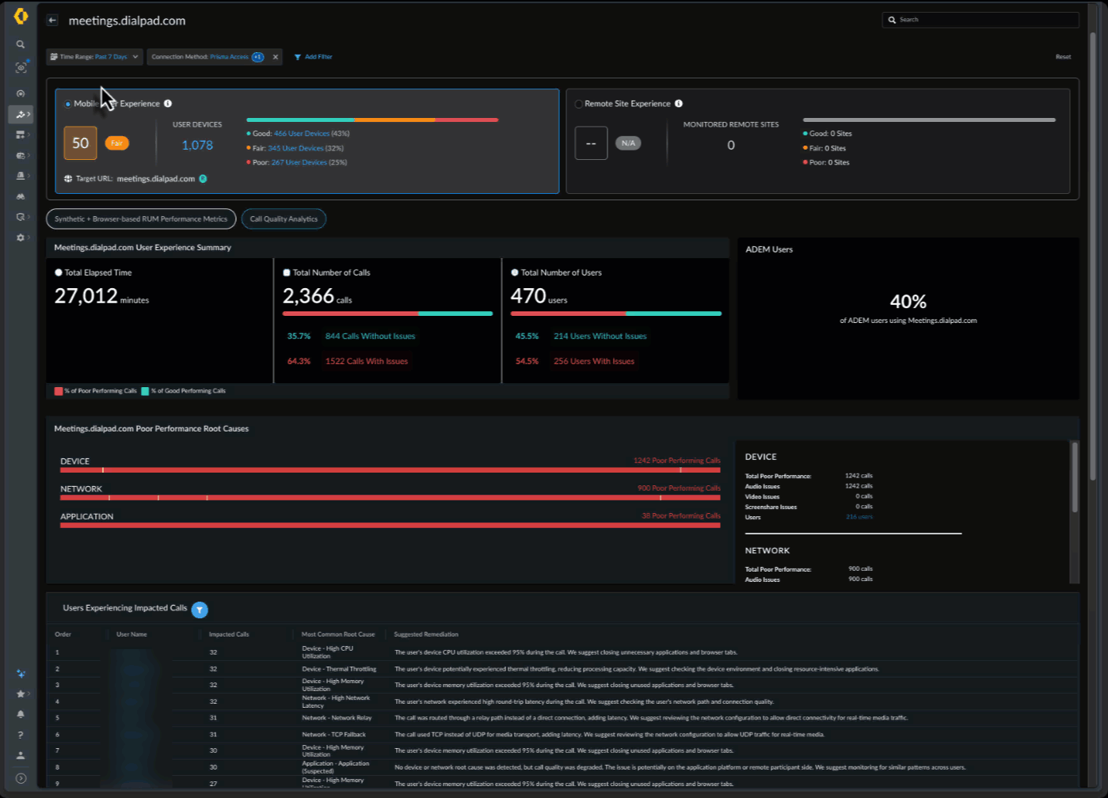Sort by User Name column header
1108x798 pixels.
pos(131,634)
